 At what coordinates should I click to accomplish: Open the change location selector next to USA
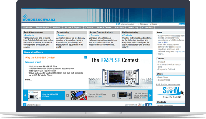(129, 24)
